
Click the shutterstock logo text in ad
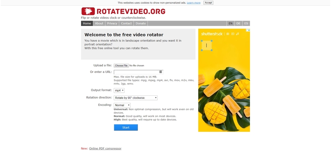pos(212,34)
